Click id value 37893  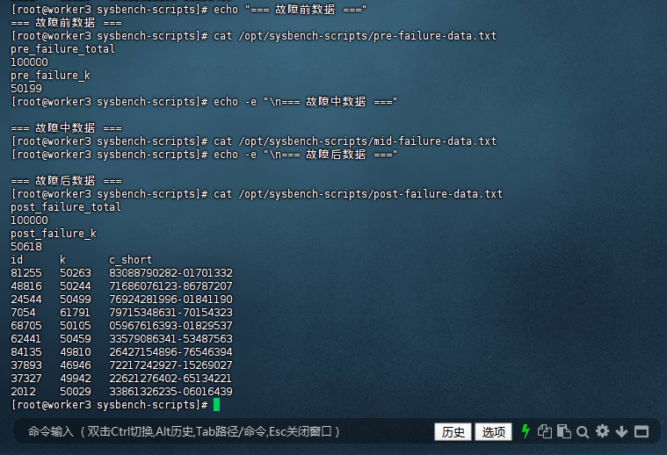pos(26,365)
